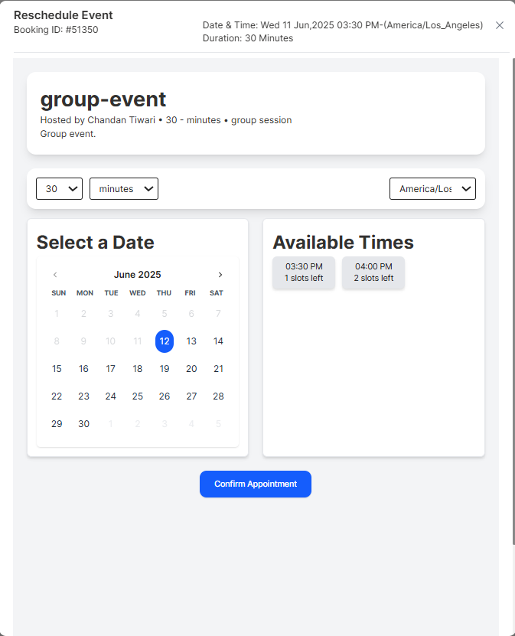
Task: Click the group-event title
Action: click(103, 99)
